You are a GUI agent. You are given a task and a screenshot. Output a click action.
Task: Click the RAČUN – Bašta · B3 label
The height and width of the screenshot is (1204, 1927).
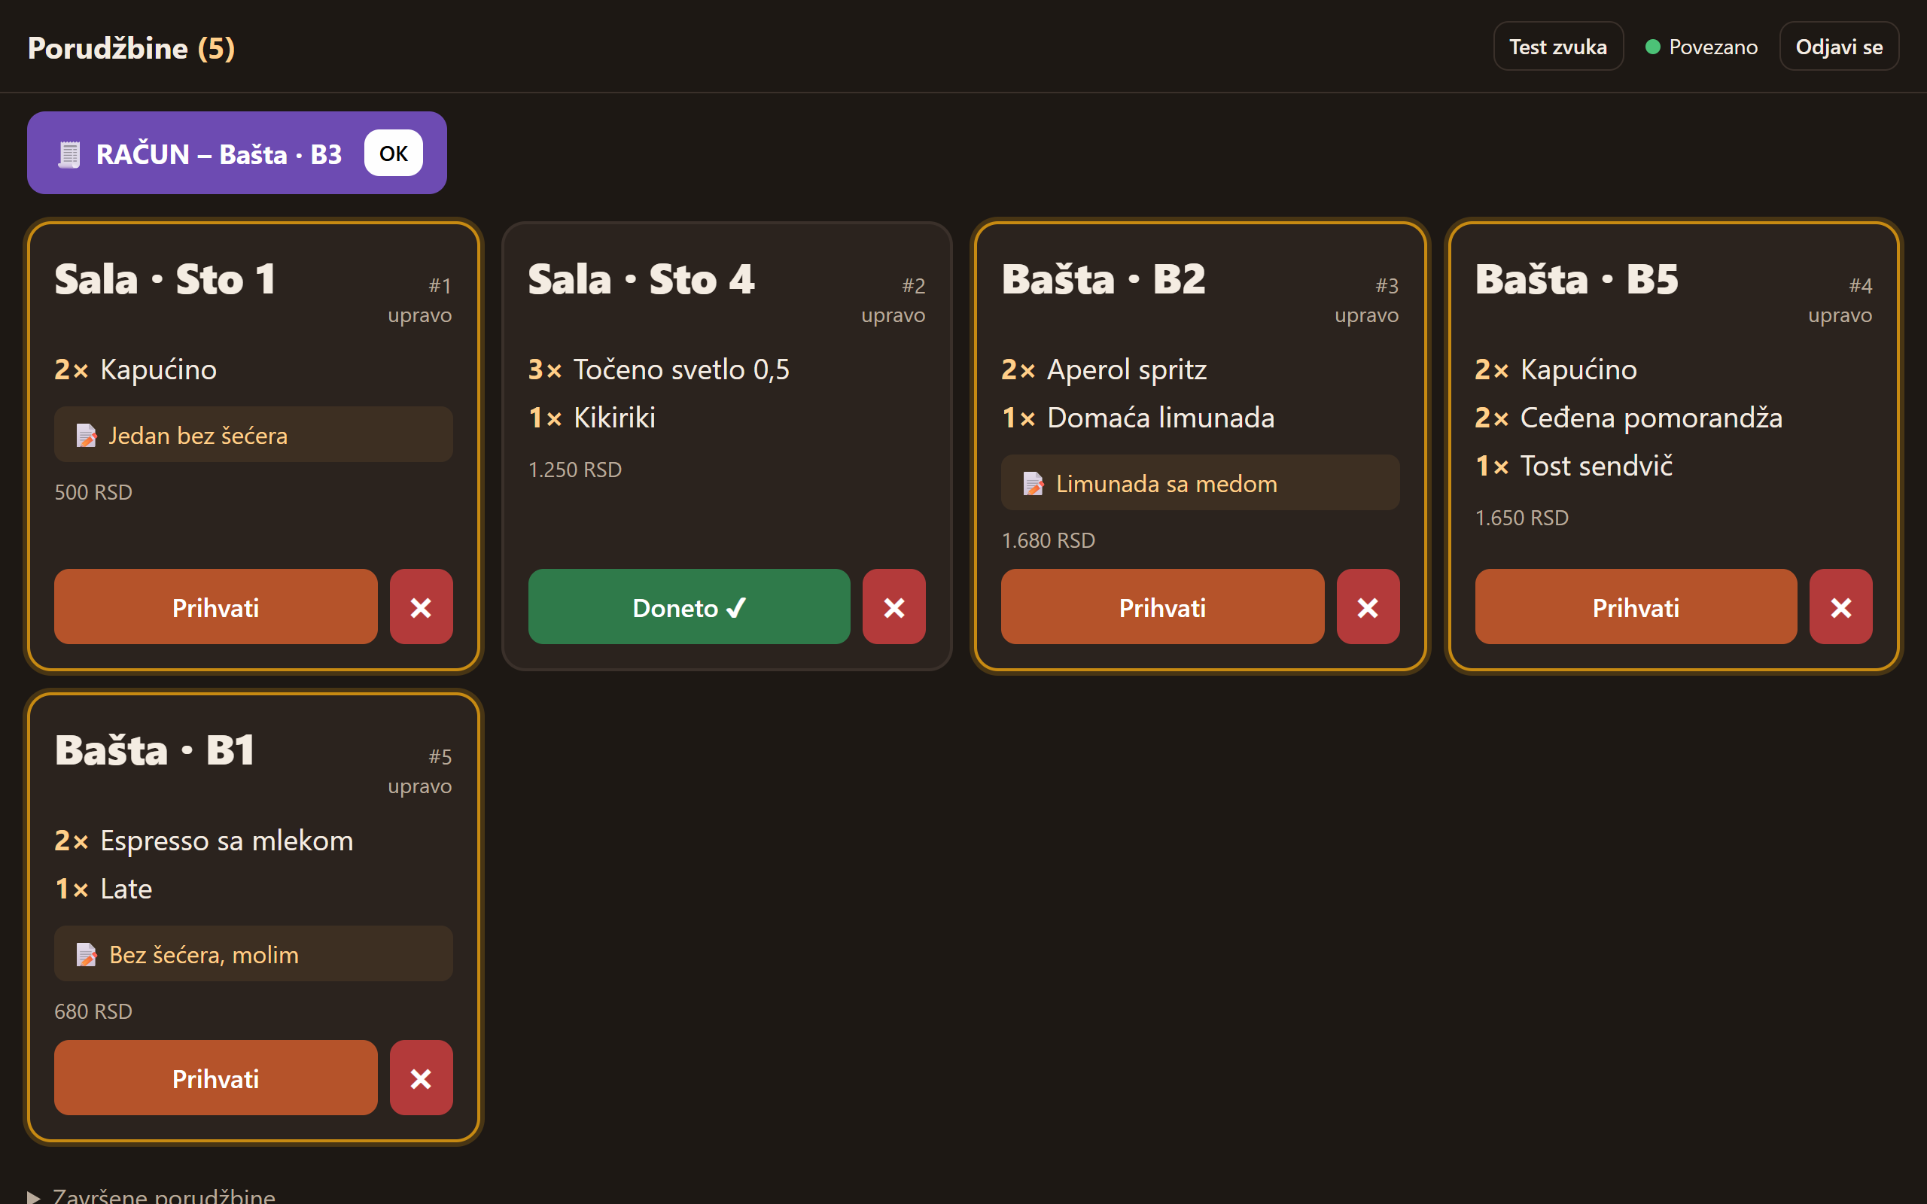(218, 154)
